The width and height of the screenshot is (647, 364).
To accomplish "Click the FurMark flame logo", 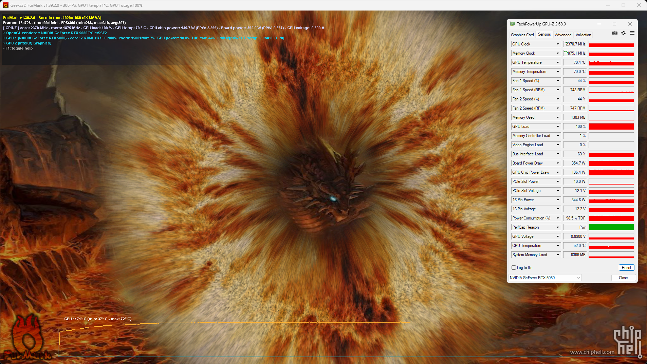I will tap(27, 338).
